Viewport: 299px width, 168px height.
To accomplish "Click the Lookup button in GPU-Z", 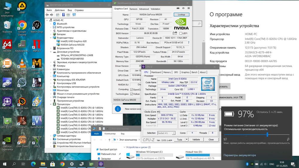I will [x=181, y=14].
